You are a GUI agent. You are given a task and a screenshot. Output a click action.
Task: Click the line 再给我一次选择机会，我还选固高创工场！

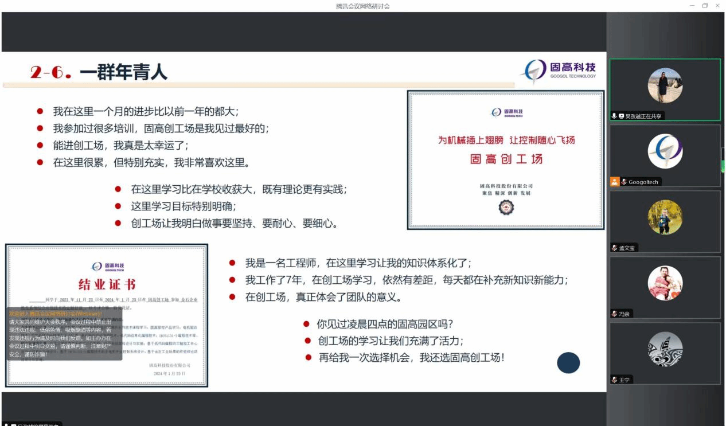(412, 357)
